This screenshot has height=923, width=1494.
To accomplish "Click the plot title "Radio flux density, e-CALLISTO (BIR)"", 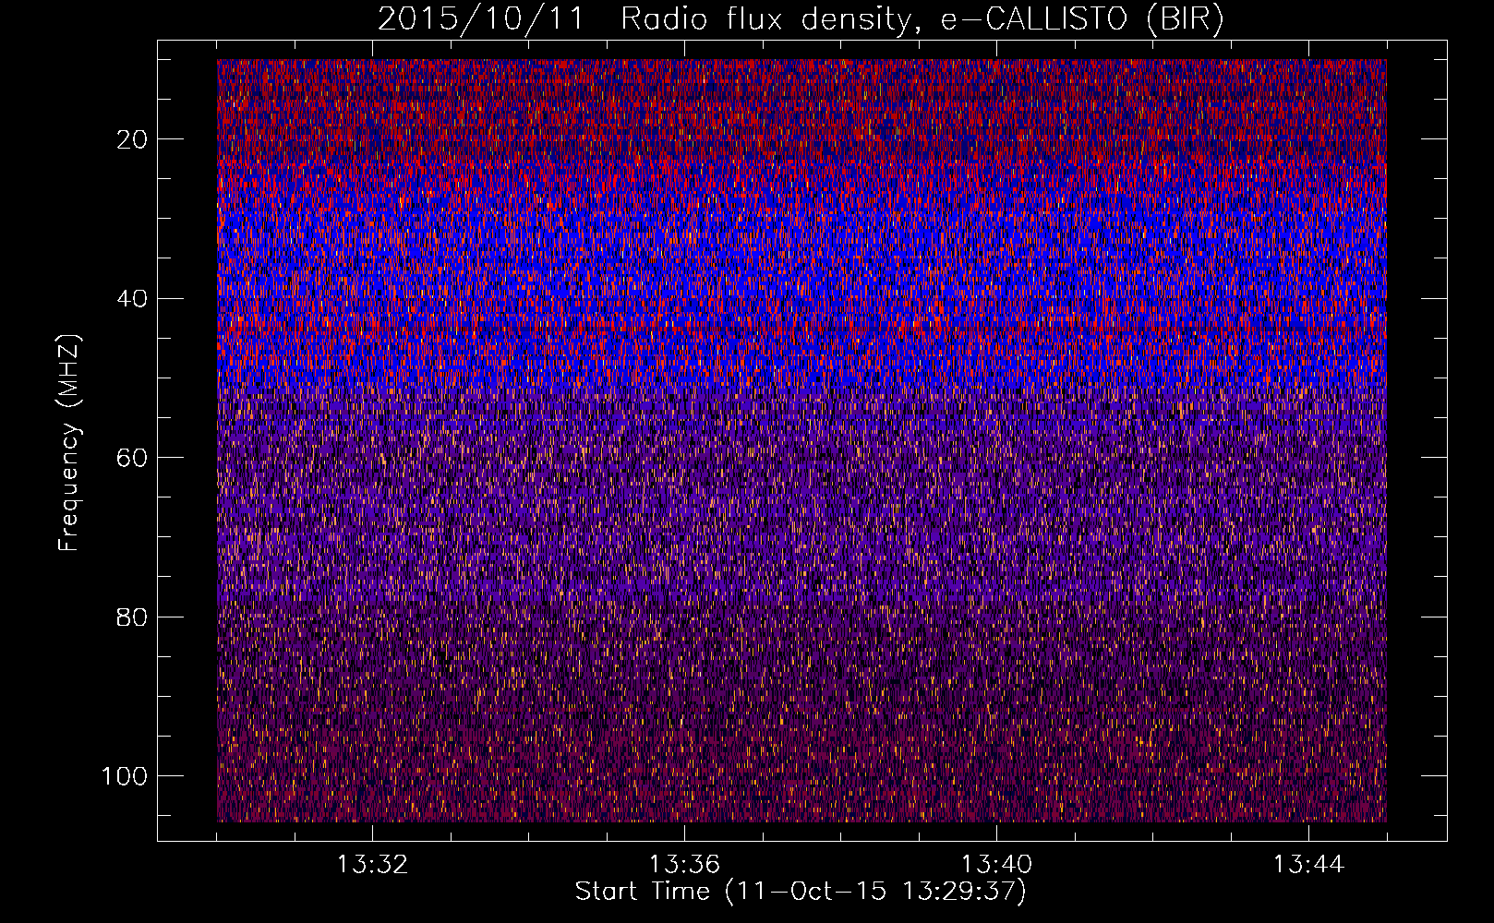I will [x=922, y=19].
